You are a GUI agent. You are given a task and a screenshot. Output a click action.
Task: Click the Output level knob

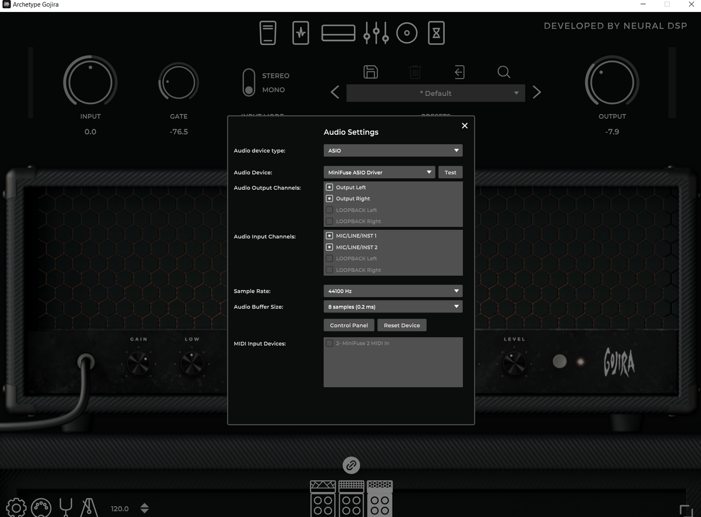(612, 83)
